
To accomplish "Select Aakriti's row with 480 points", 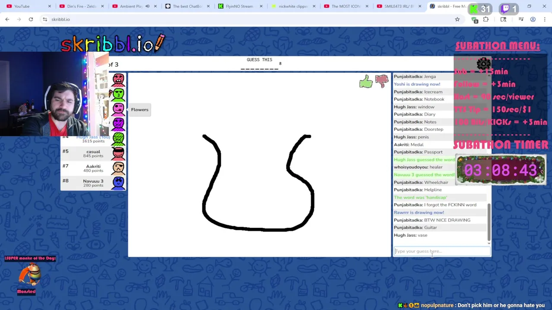I will (x=93, y=168).
